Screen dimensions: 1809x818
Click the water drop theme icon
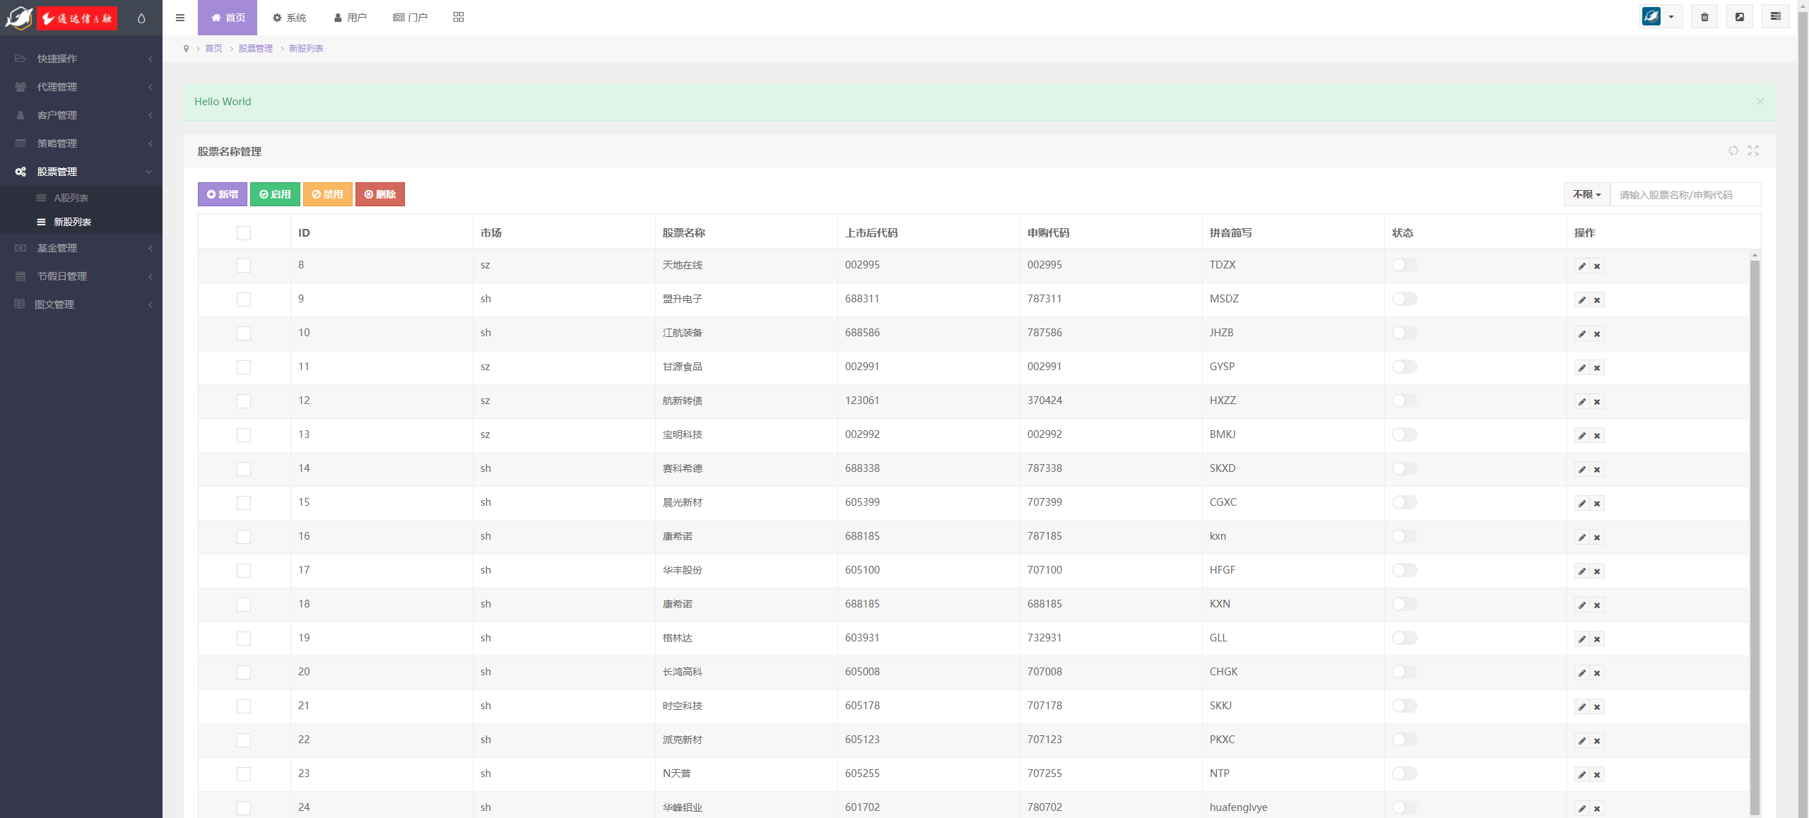tap(141, 18)
